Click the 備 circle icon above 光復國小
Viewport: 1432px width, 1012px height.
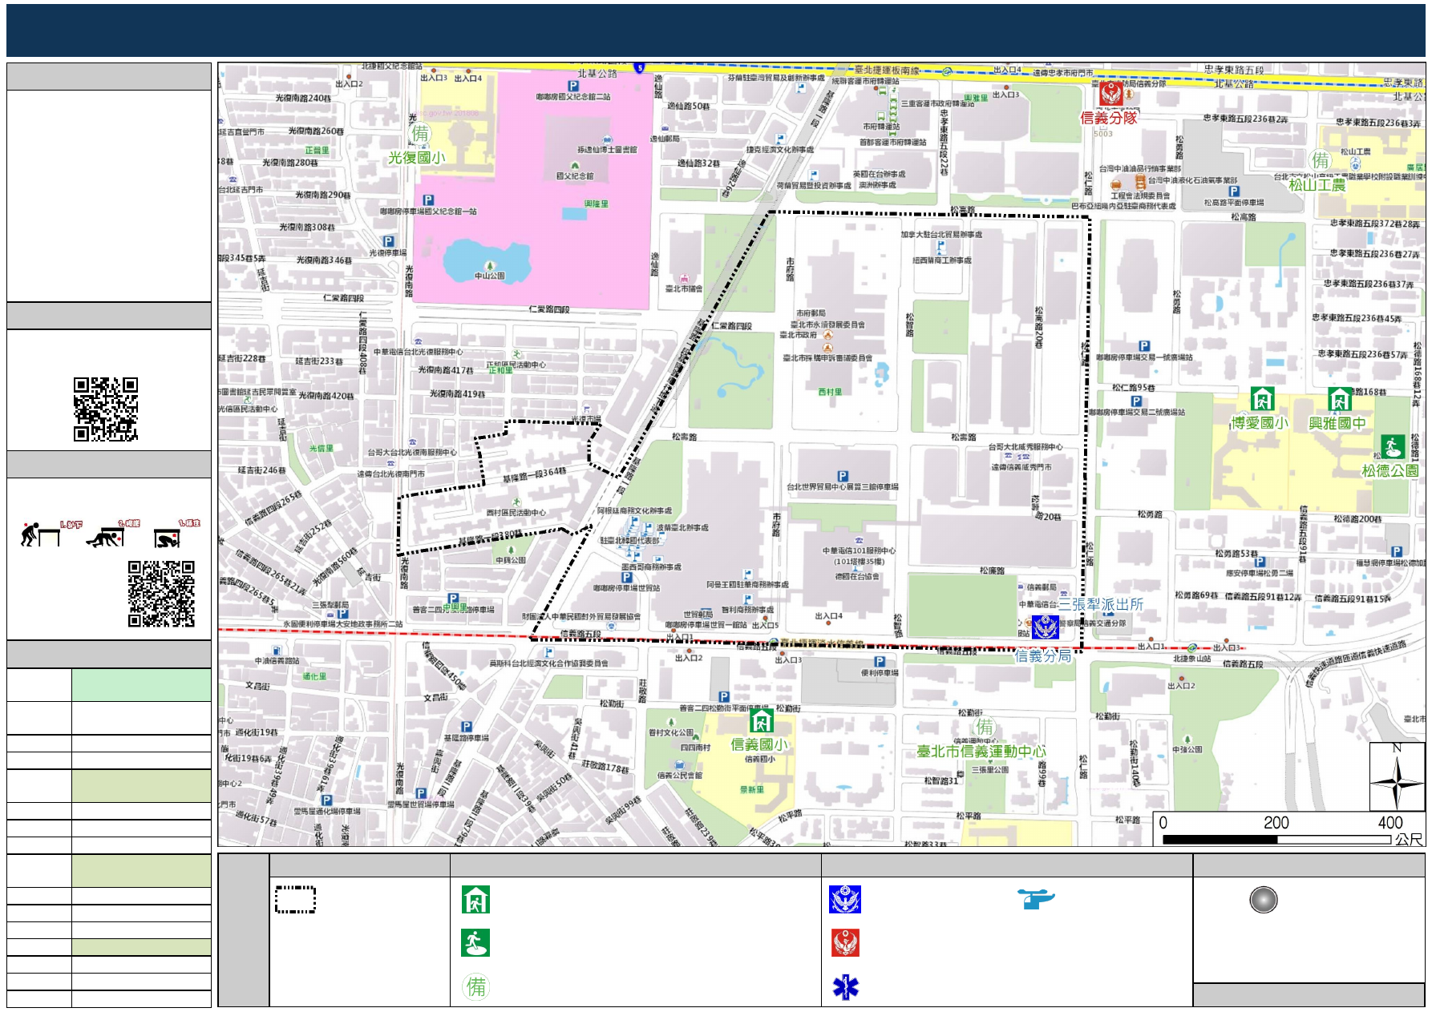point(420,133)
